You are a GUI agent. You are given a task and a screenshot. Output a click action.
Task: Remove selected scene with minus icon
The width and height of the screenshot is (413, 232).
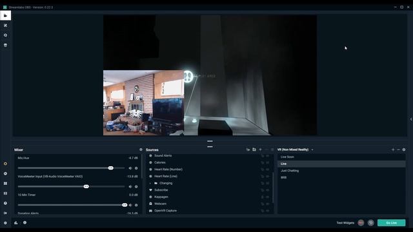399,150
